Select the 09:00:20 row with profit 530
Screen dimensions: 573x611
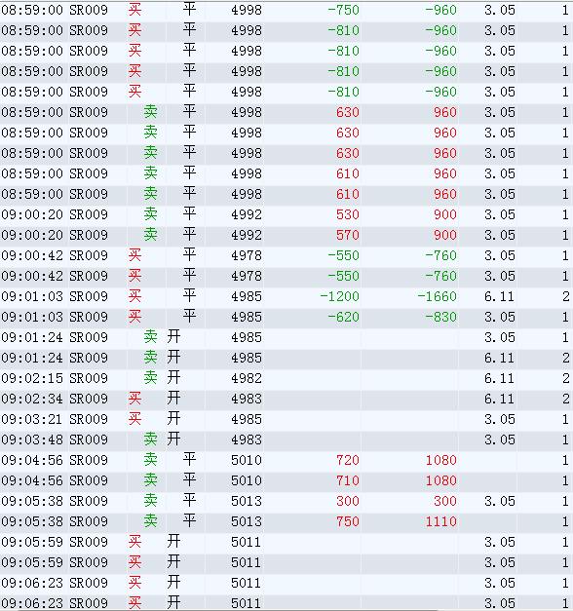pyautogui.click(x=286, y=214)
